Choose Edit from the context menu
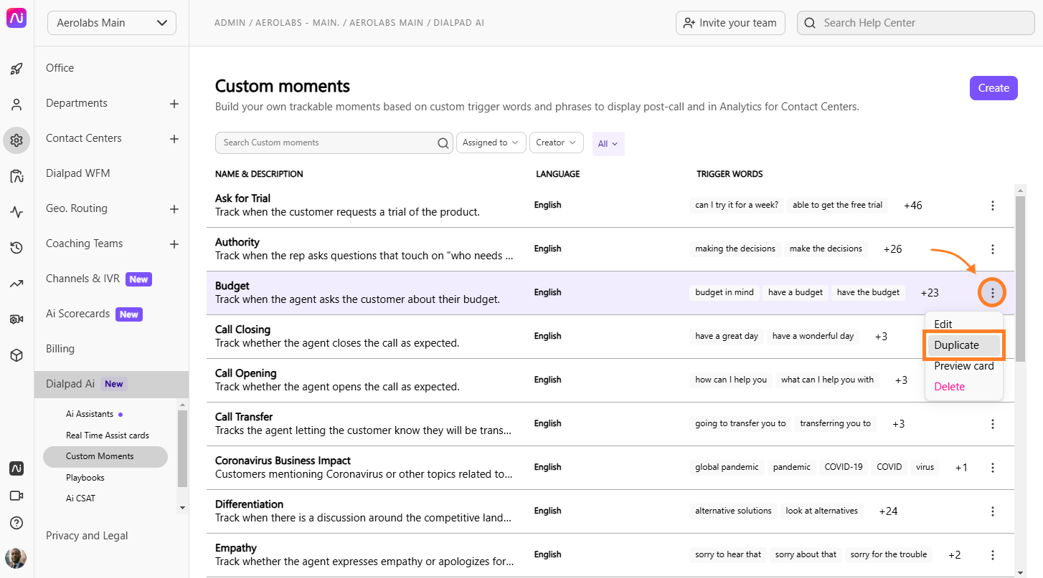 [943, 324]
